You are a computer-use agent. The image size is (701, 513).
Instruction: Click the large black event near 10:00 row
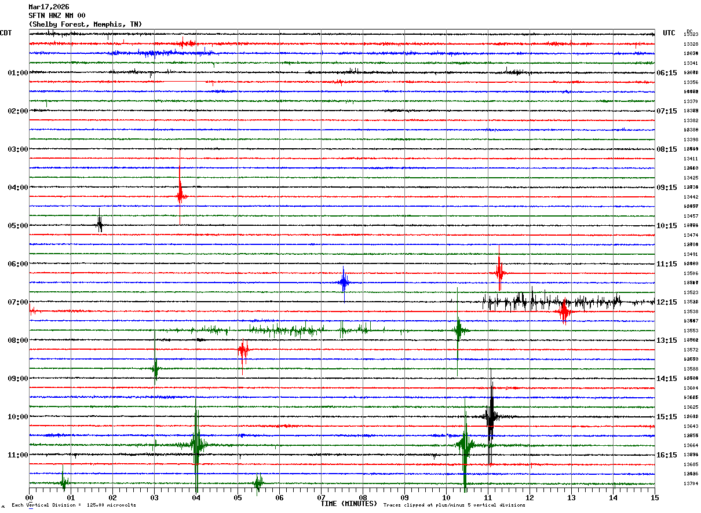click(491, 416)
